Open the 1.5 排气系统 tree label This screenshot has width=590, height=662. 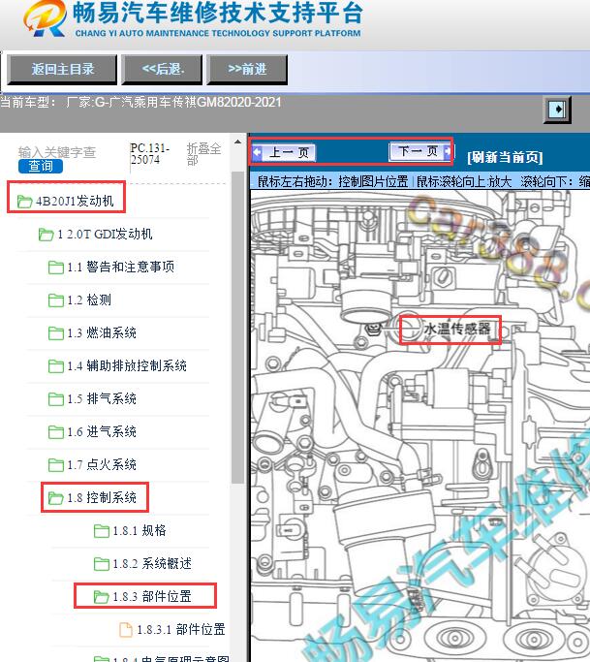point(102,398)
